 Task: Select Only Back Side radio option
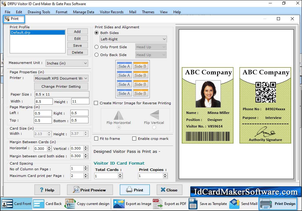point(97,55)
